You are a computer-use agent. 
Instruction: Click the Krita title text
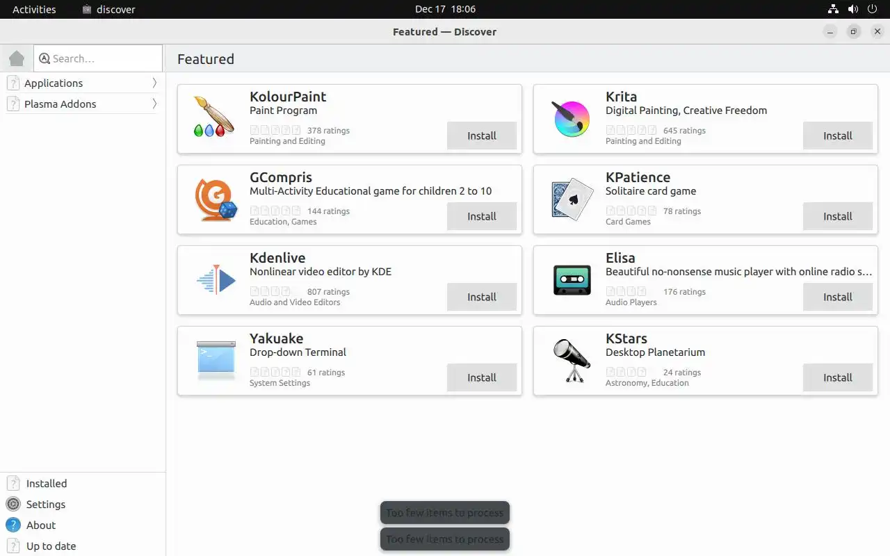621,97
